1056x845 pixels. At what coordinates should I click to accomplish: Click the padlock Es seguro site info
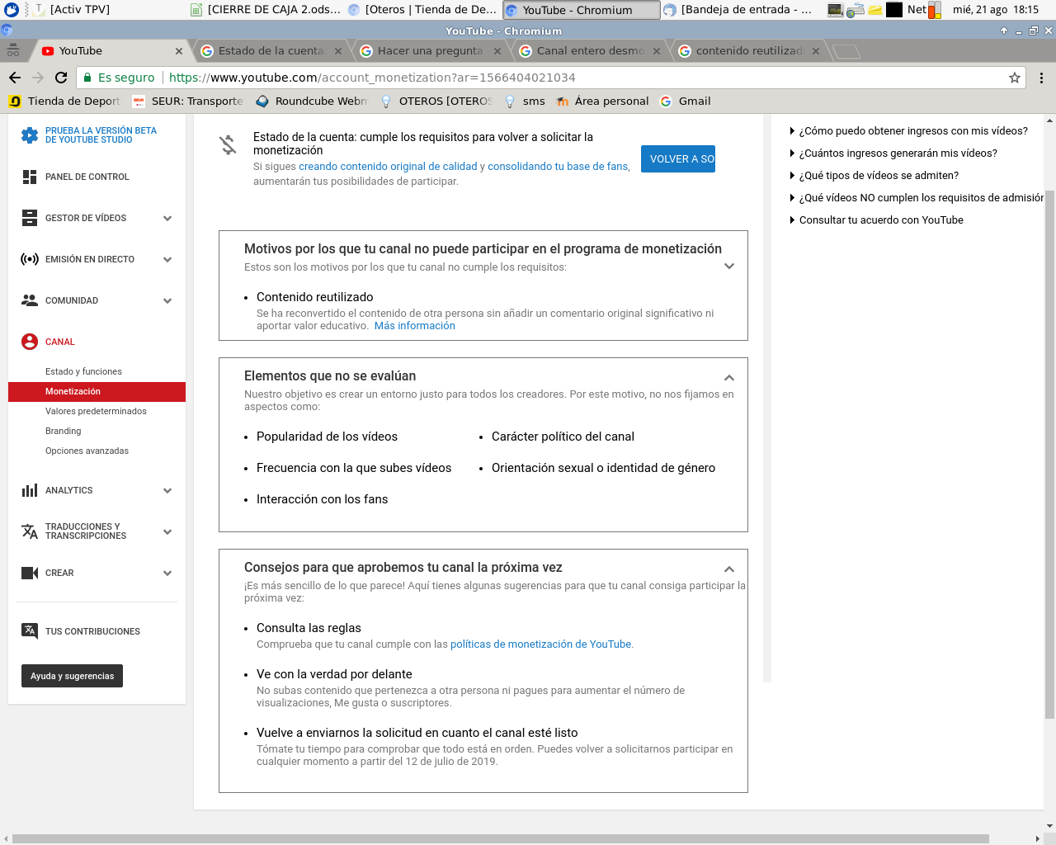point(120,78)
